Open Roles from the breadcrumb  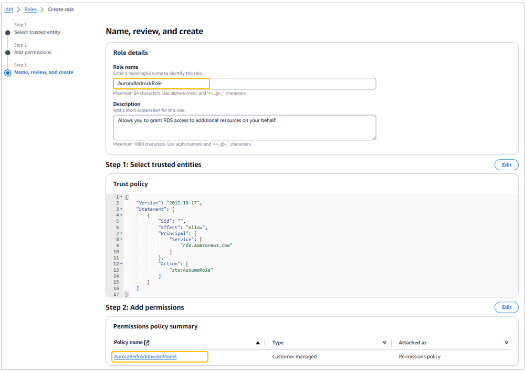click(30, 9)
